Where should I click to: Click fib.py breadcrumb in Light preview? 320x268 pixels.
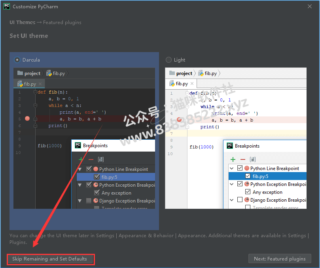tap(208, 73)
